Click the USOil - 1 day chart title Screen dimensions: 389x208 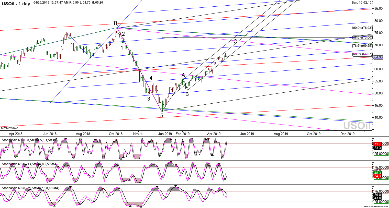16,4
